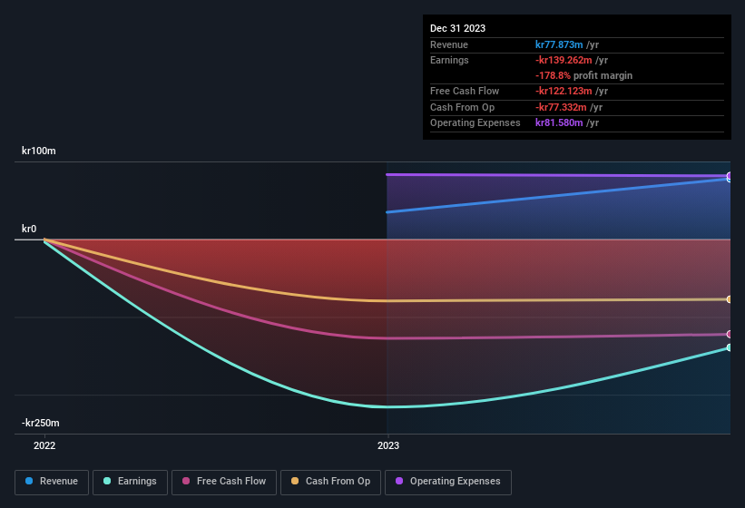The image size is (745, 508).
Task: Click the kr100m y-axis label
Action: pyautogui.click(x=38, y=151)
